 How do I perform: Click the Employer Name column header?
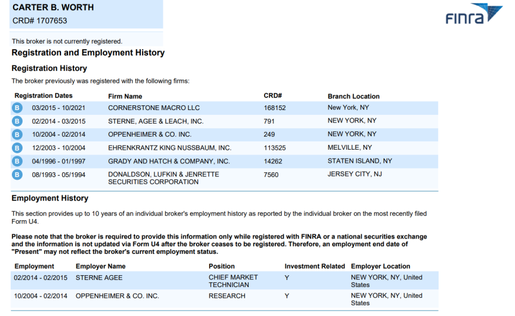[x=101, y=266]
